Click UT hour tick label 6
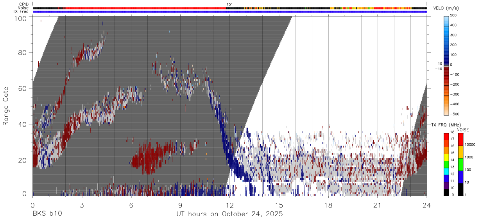Viewport: 480px width, 222px height. click(131, 205)
